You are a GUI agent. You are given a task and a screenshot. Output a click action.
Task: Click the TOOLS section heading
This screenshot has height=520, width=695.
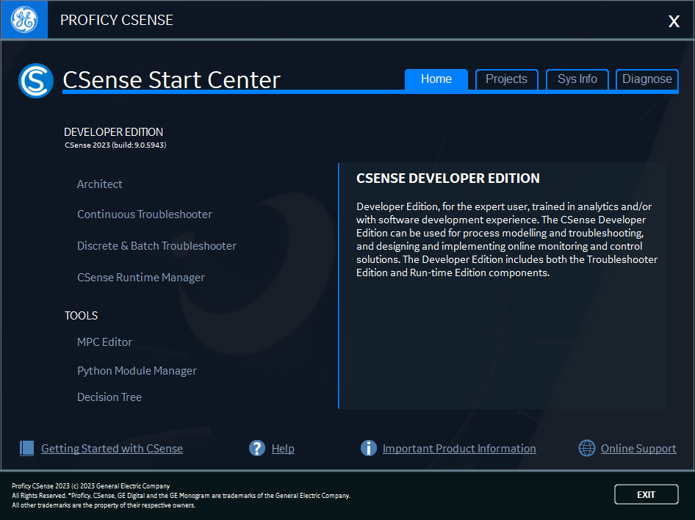pyautogui.click(x=81, y=315)
